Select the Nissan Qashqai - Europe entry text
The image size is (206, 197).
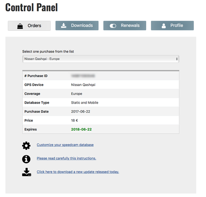(42, 59)
